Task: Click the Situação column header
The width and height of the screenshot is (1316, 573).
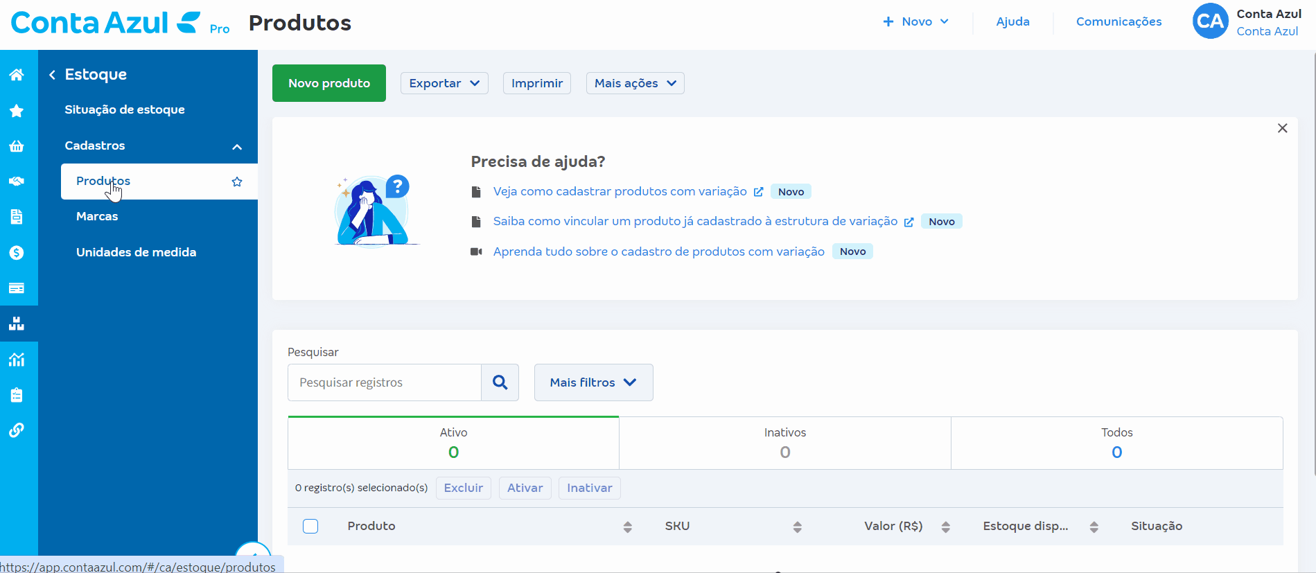Action: click(x=1157, y=526)
